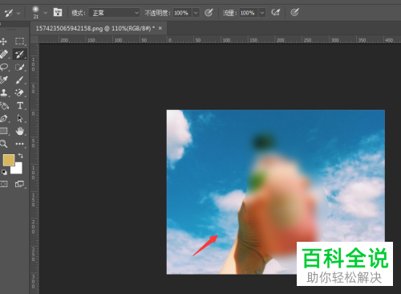
Task: Select the Move tool
Action: pyautogui.click(x=4, y=42)
